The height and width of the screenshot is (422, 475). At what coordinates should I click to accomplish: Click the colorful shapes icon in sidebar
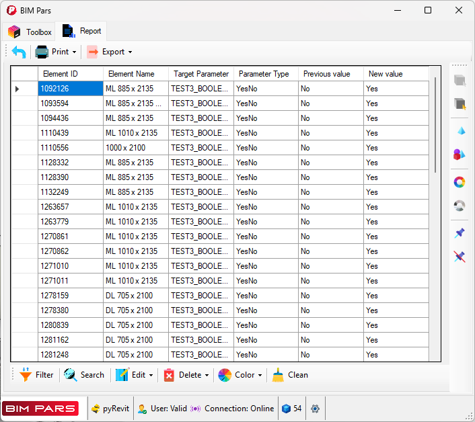[460, 155]
